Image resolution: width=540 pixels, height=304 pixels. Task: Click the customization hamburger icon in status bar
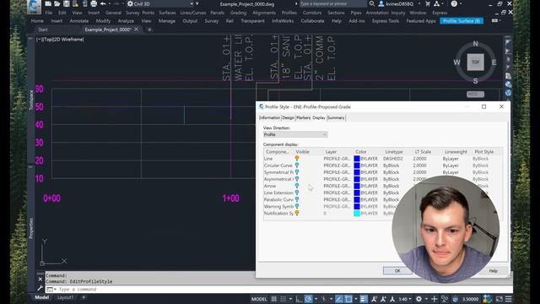[508, 299]
